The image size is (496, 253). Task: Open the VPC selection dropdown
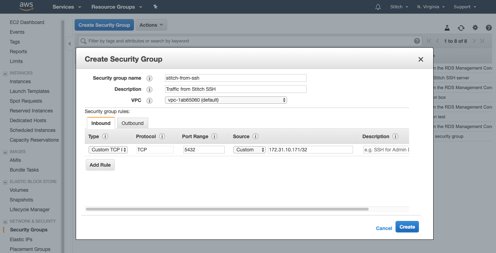pos(226,100)
